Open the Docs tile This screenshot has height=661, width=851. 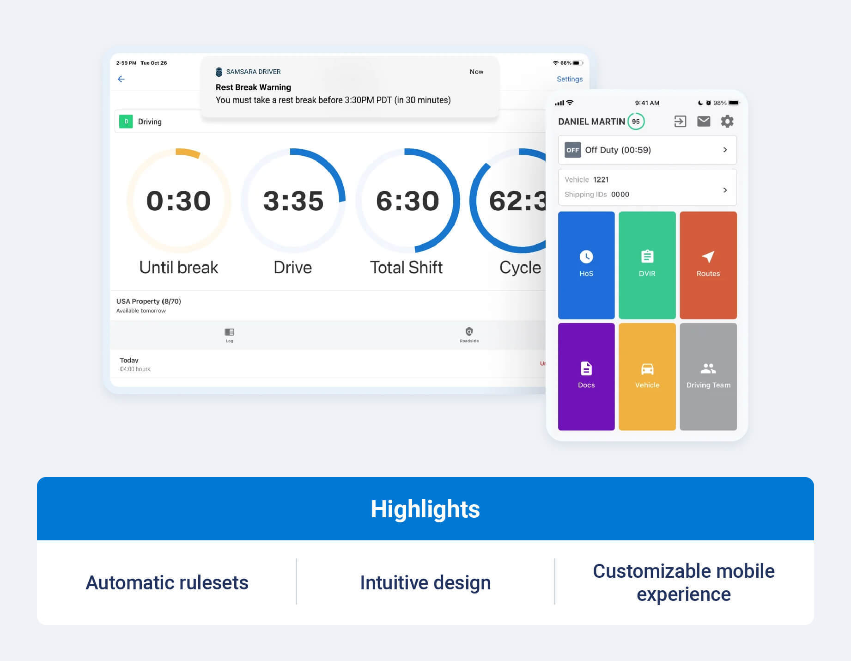tap(586, 376)
